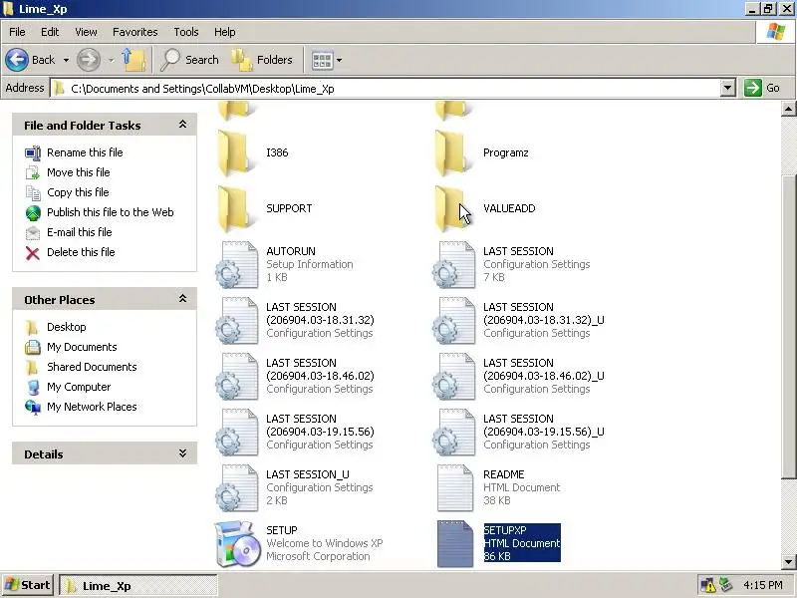
Task: Open the Views button icon
Action: [322, 61]
